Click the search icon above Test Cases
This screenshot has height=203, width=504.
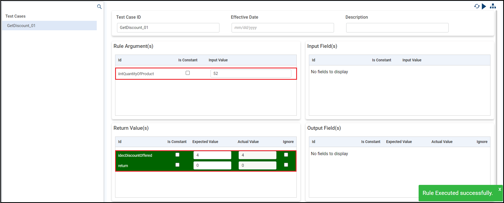pos(99,7)
